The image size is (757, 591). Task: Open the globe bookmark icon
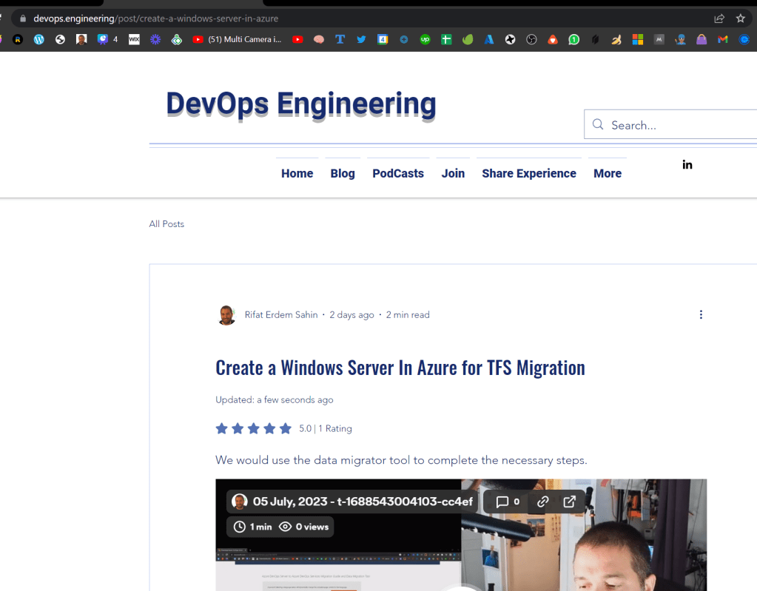click(x=61, y=39)
